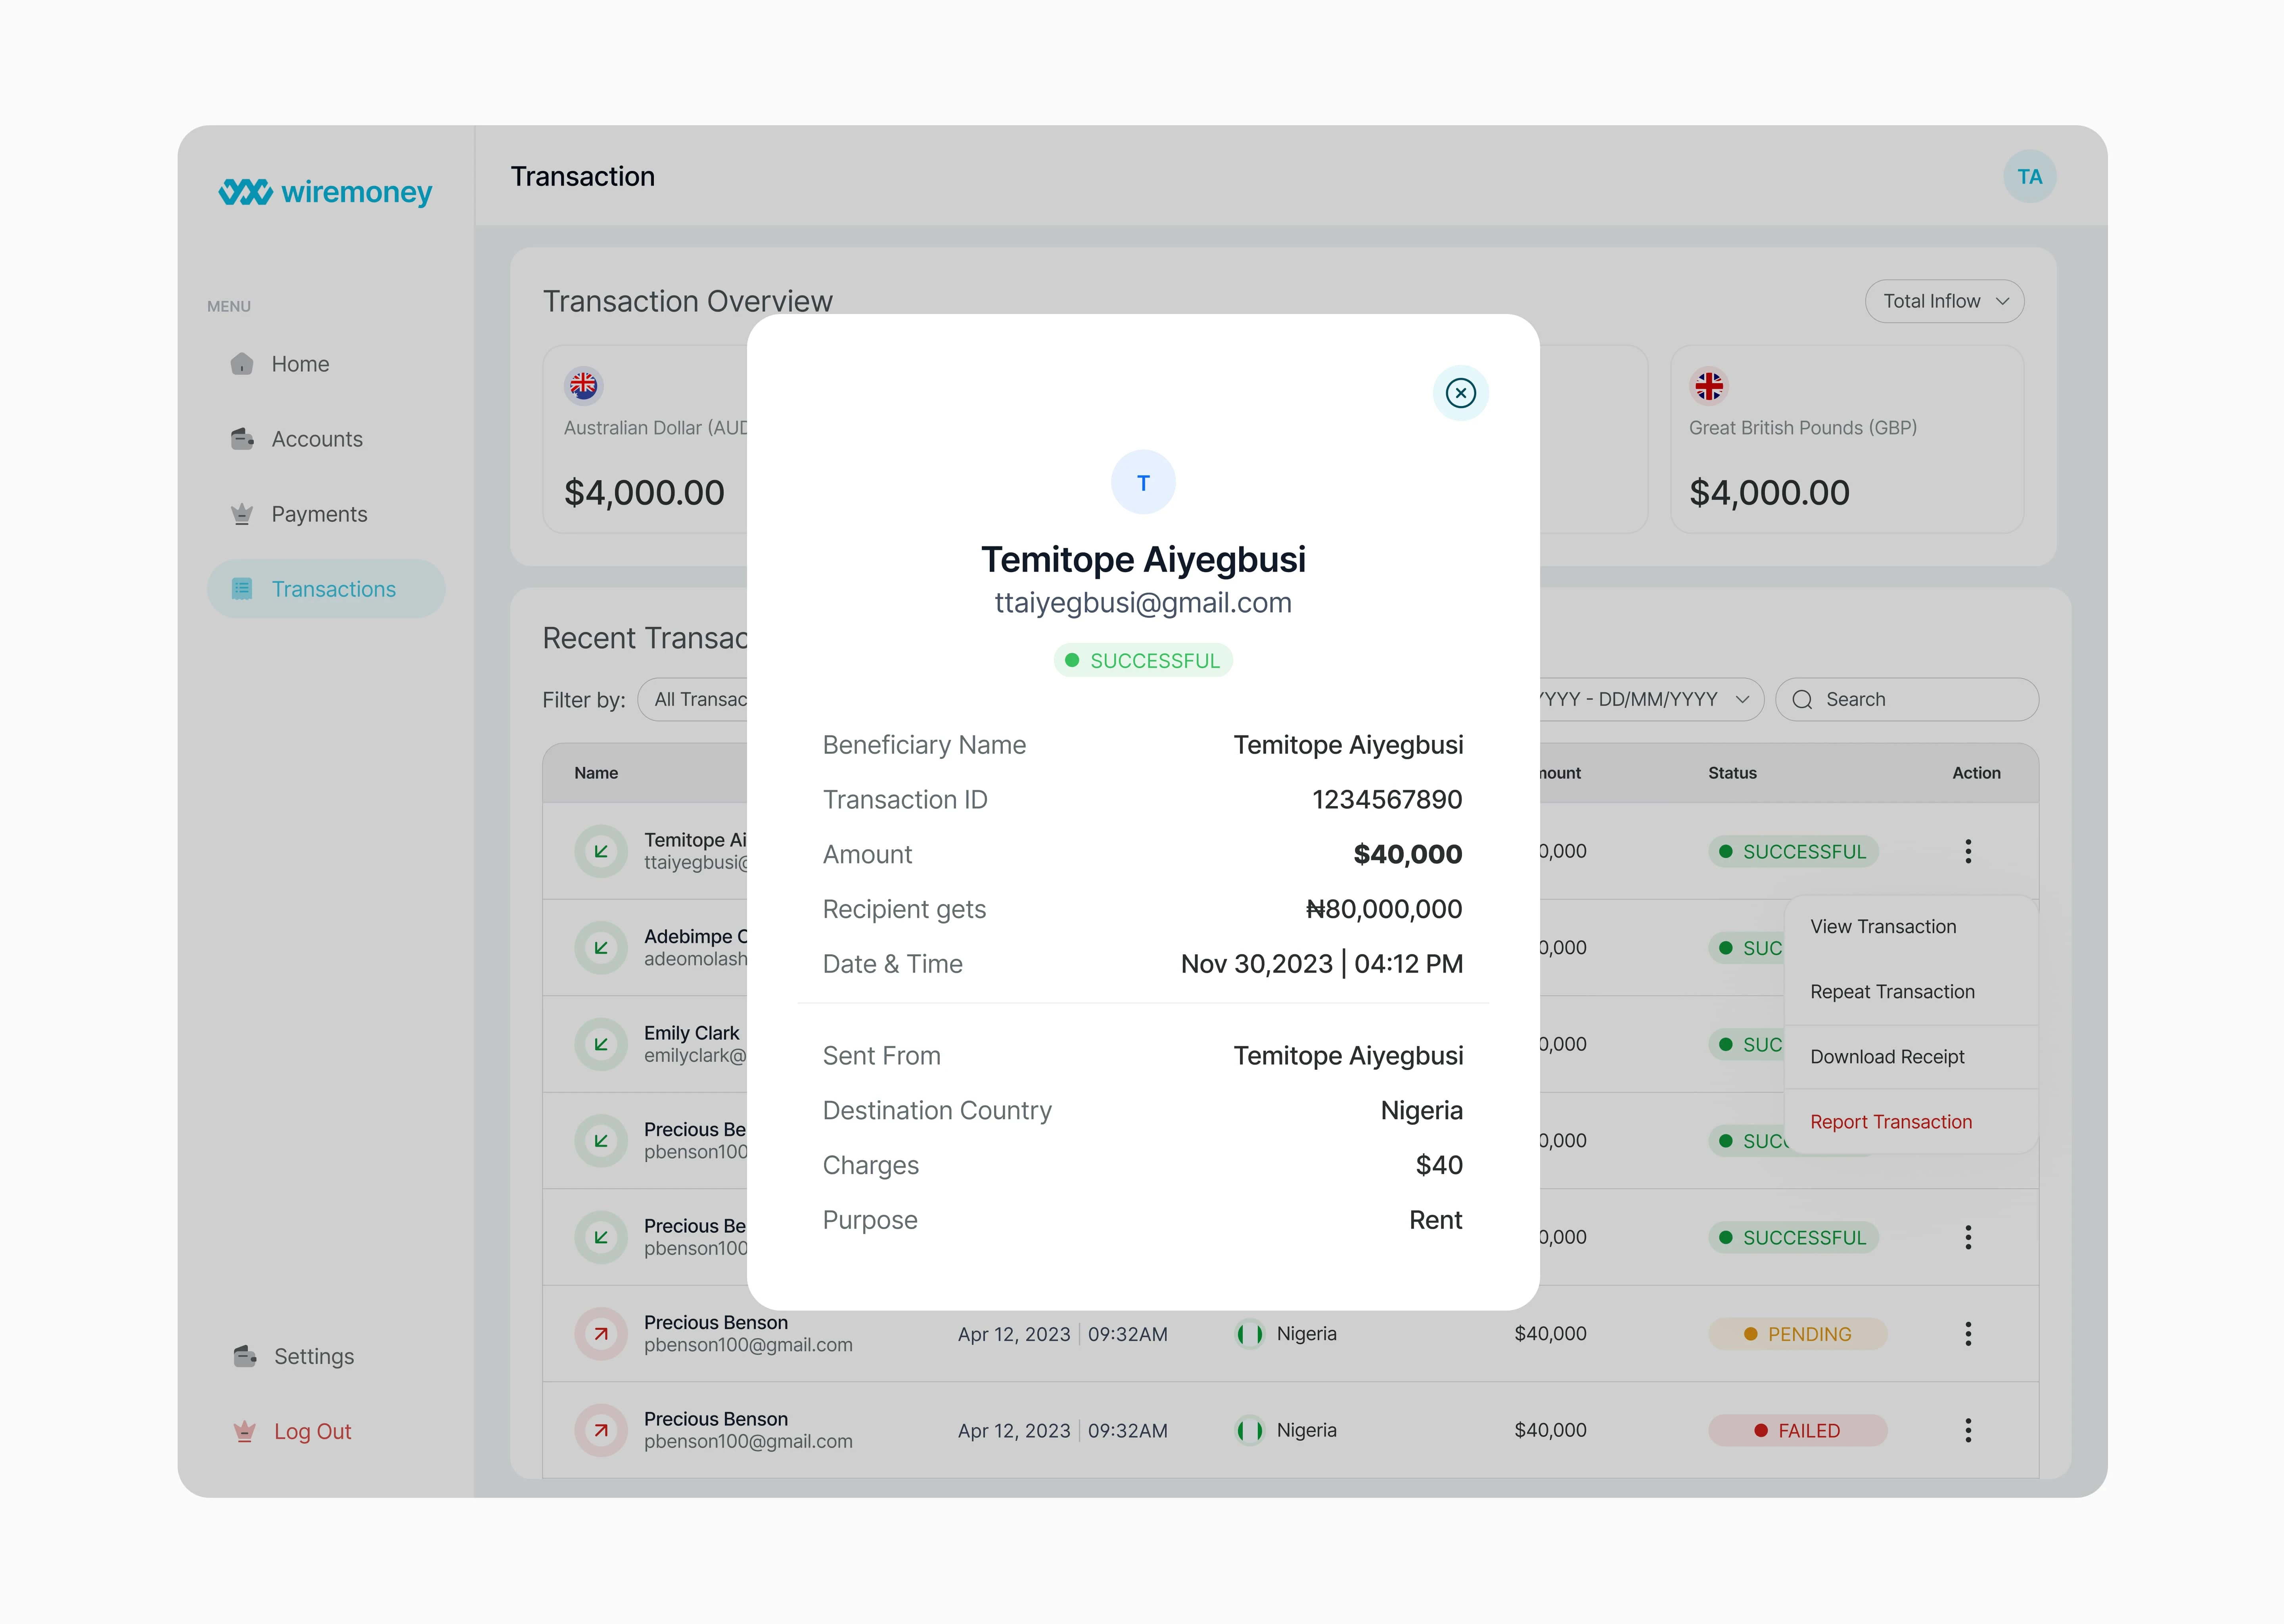Click the Great British Pounds $4,000.00 amount
This screenshot has width=2284, height=1624.
pos(1769,493)
